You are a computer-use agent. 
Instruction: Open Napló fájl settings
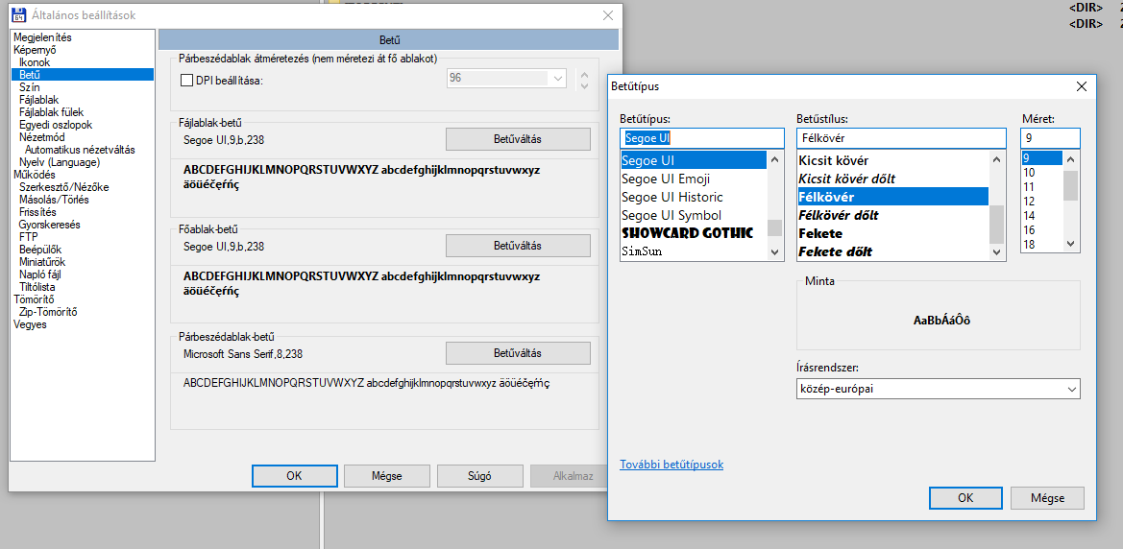pos(40,274)
